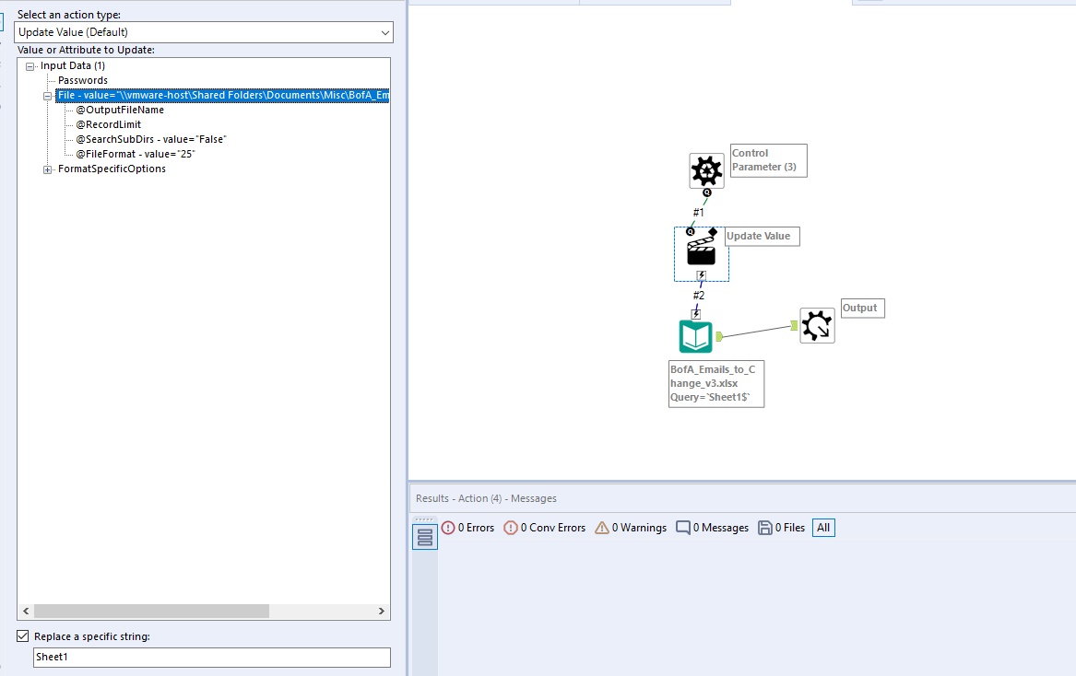Screen dimensions: 1076x676
Task: Toggle the message layout button in Results panel
Action: tap(424, 535)
